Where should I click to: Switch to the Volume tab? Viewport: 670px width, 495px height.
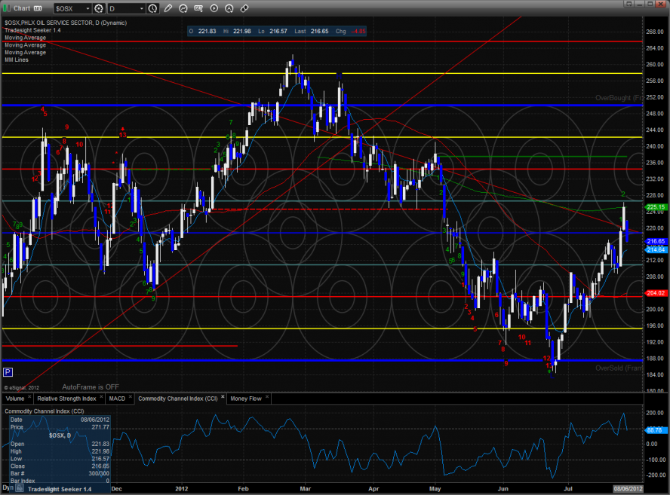click(x=15, y=398)
